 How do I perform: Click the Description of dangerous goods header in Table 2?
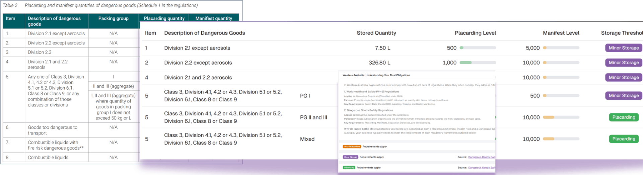coord(54,21)
